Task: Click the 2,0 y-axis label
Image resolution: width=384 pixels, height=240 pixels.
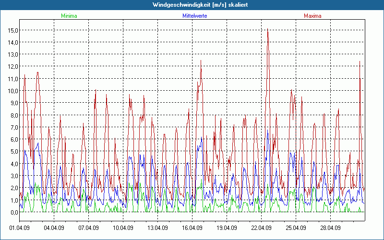Action: coord(14,188)
